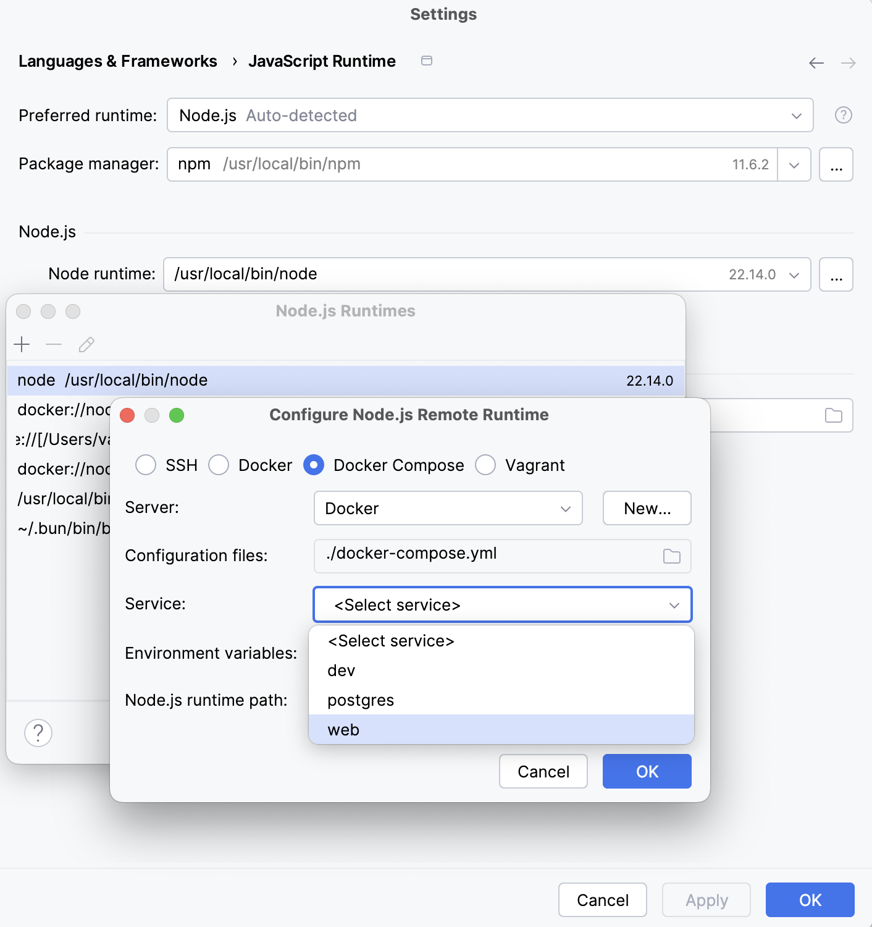Select the Docker connection type
The width and height of the screenshot is (872, 927).
point(219,465)
